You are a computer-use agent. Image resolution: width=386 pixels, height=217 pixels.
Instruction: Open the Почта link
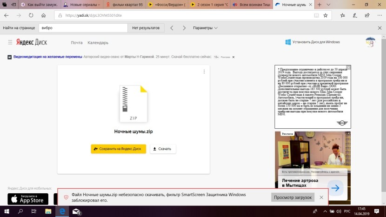point(77,43)
